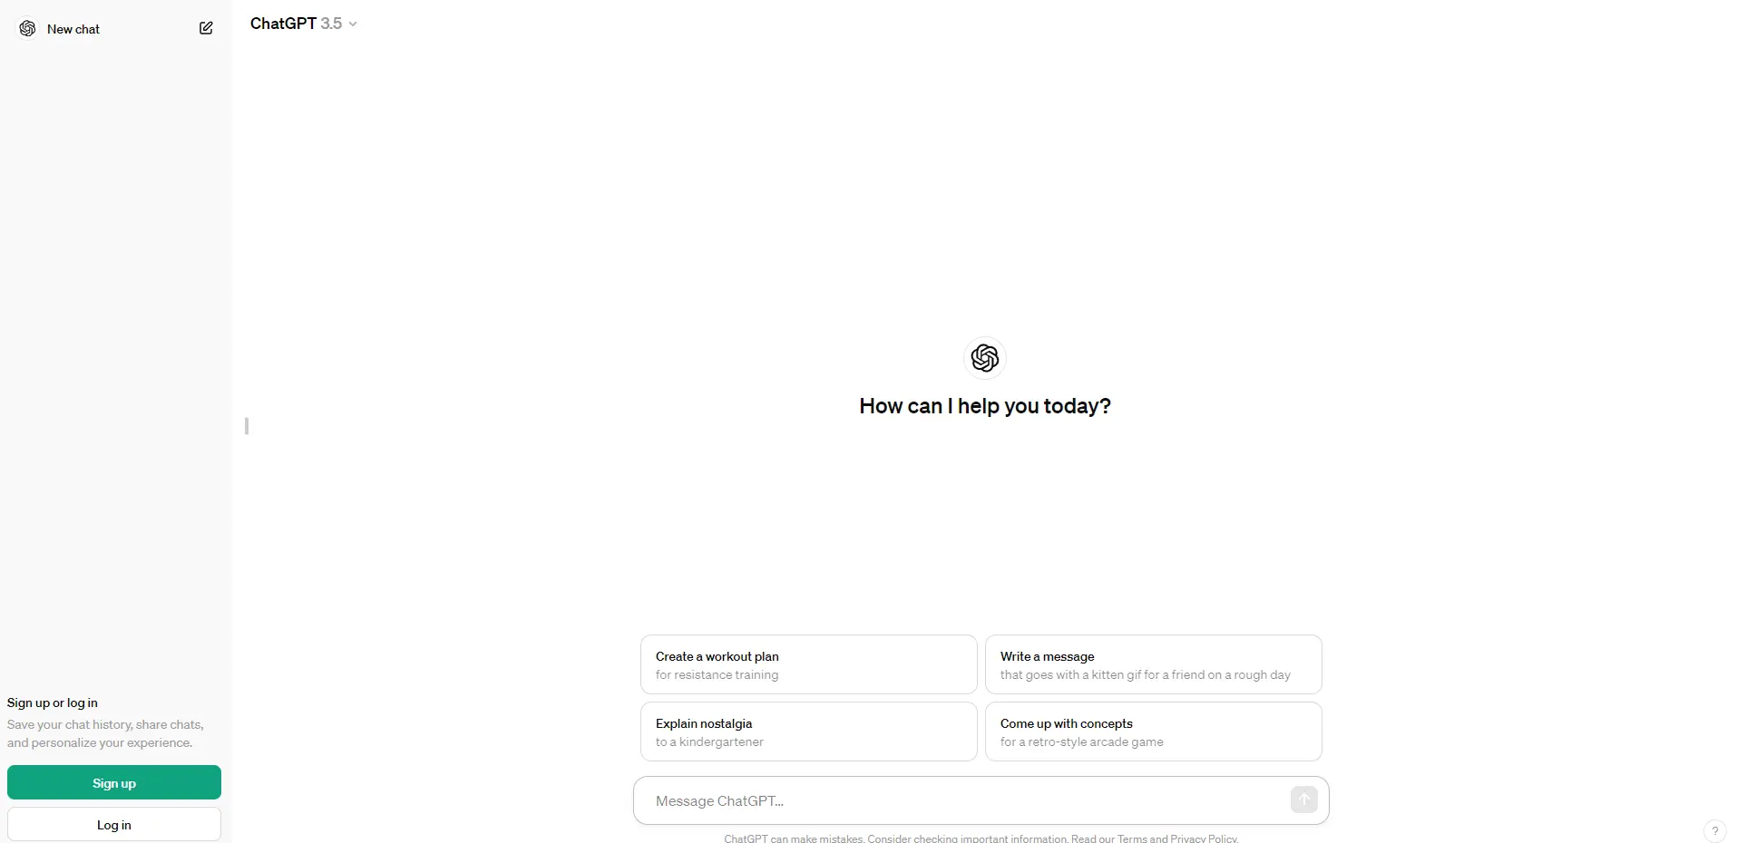Open the ChatGPT 3.5 model selector
Image resolution: width=1737 pixels, height=843 pixels.
click(303, 24)
